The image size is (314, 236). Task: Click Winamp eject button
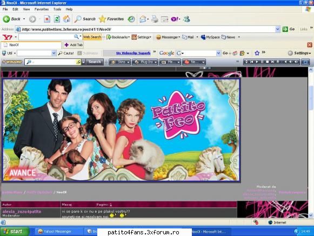[x=278, y=62]
